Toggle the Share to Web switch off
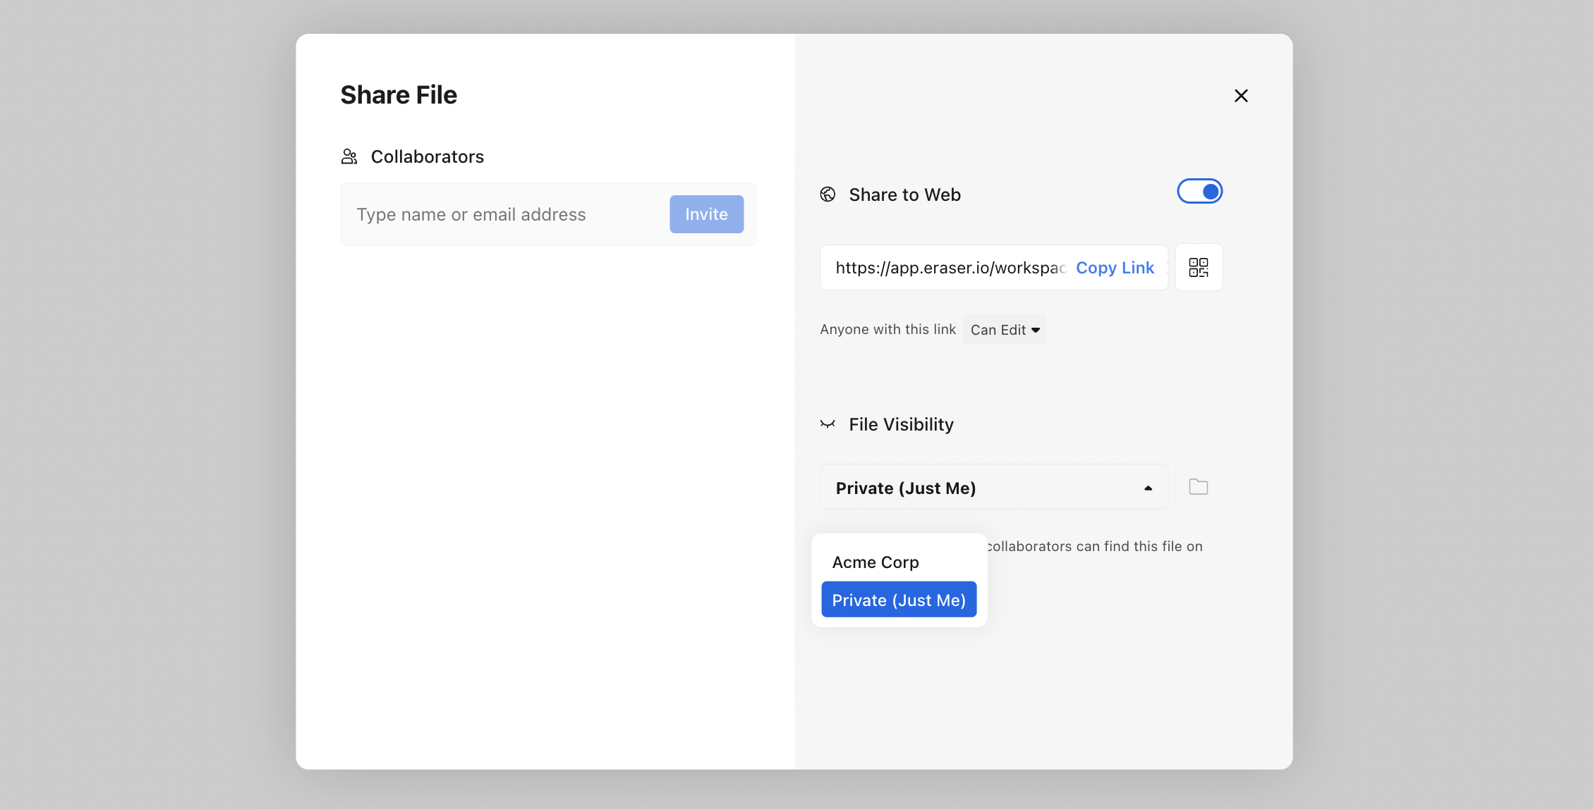This screenshot has width=1593, height=809. tap(1199, 192)
